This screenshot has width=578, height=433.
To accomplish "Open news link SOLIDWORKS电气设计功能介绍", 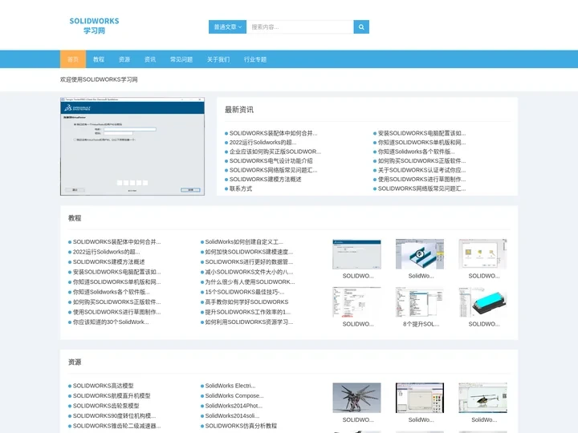I will point(271,161).
